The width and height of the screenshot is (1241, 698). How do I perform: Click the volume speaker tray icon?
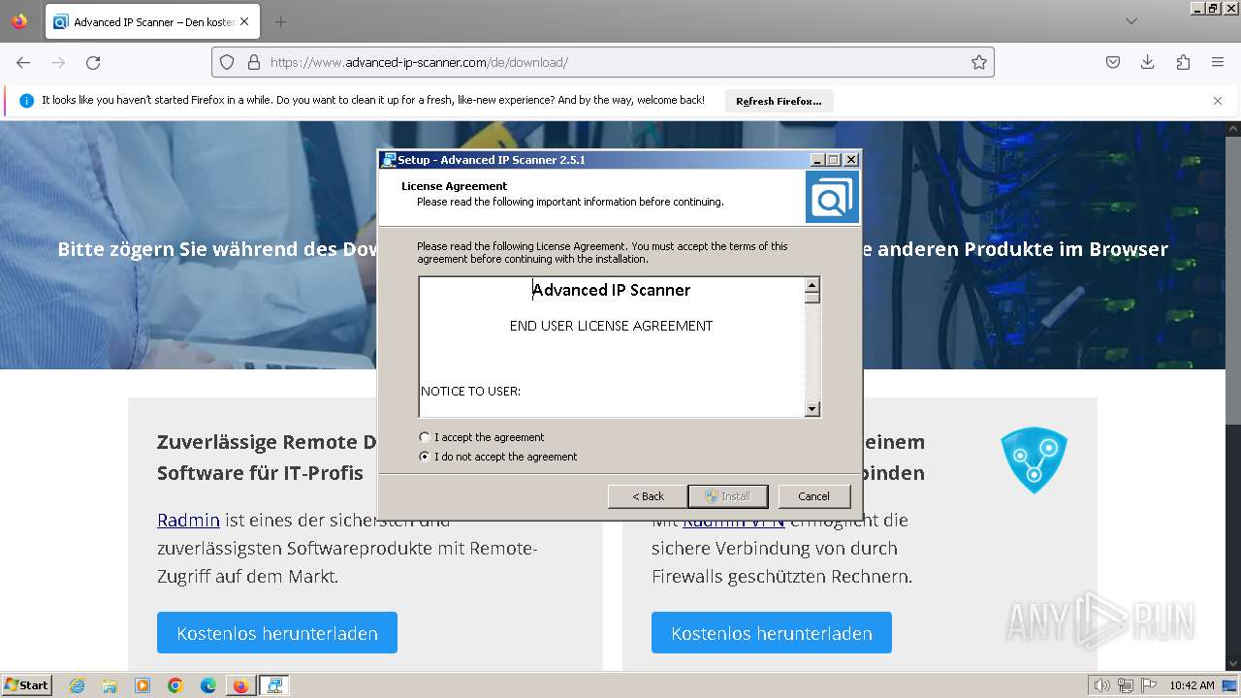coord(1102,685)
